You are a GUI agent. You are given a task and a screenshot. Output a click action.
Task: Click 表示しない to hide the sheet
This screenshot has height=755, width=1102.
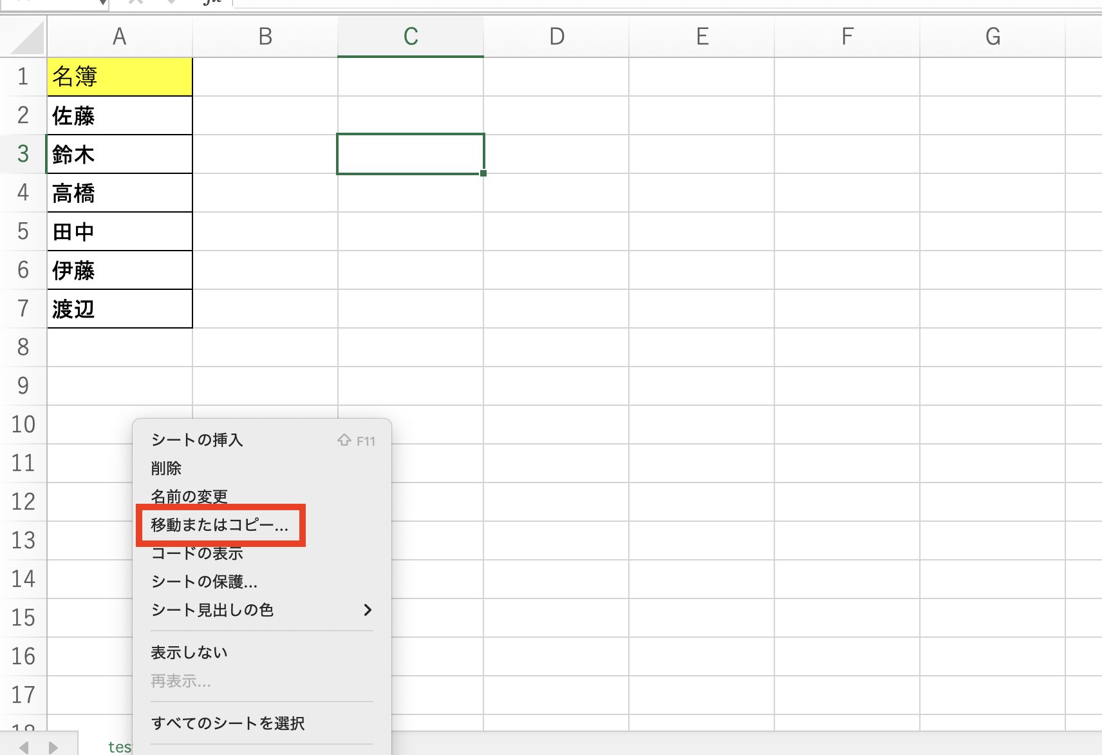(188, 652)
